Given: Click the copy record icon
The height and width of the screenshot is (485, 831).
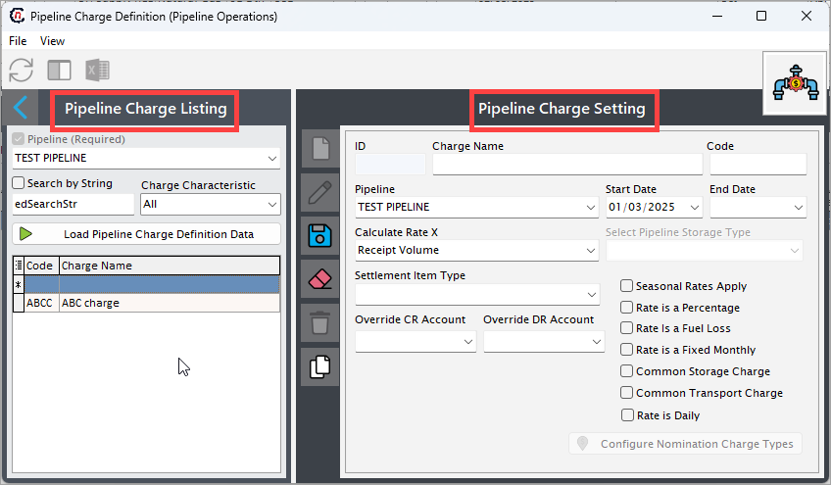Looking at the screenshot, I should coord(320,366).
